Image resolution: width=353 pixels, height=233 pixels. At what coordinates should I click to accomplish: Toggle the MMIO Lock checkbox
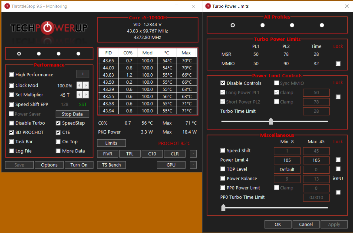[x=338, y=64]
